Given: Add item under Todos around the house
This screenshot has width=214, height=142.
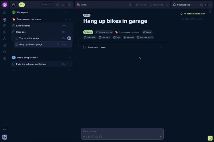Looking at the screenshot, I should click(14, 51).
